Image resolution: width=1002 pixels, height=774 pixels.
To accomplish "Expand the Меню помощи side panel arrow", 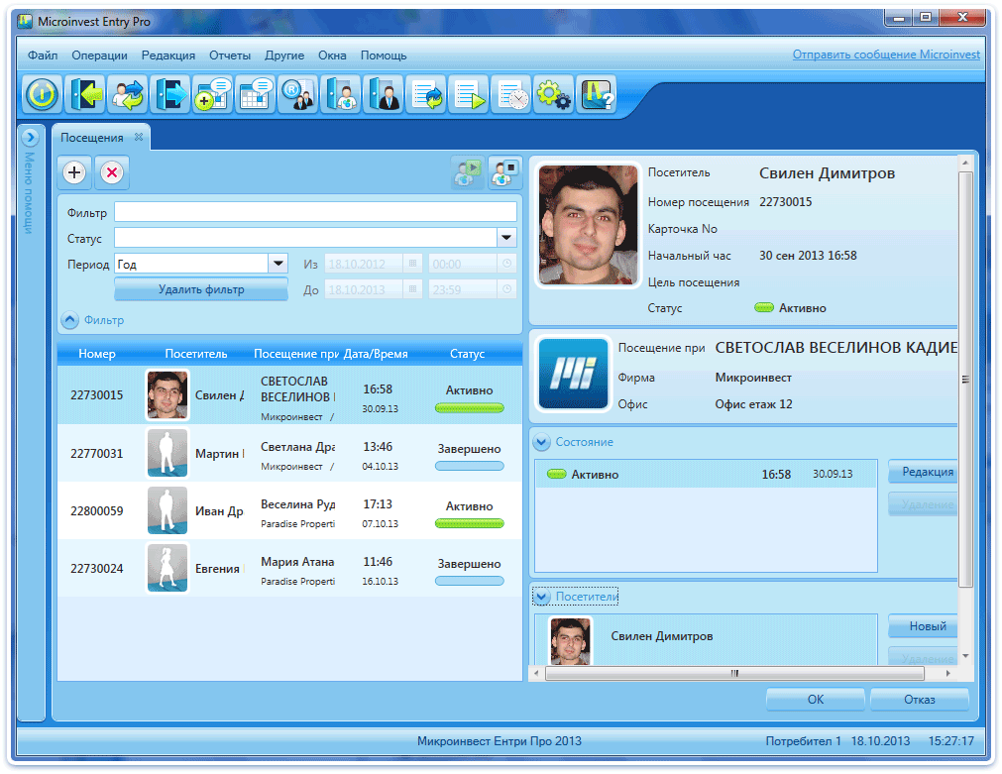I will click(30, 137).
